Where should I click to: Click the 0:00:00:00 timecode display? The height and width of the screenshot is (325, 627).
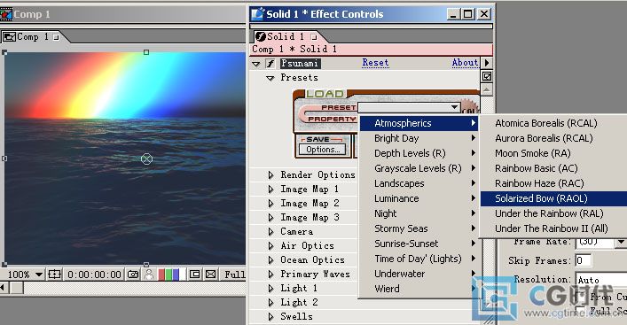(94, 275)
